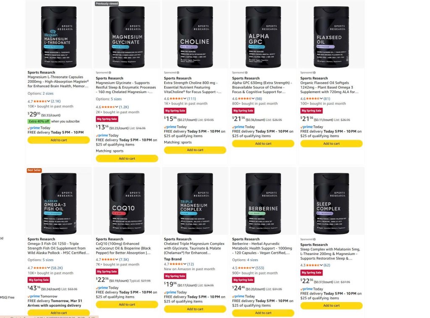Expand rating chevron for CoQ10 product
This screenshot has height=318, width=430.
(117, 259)
